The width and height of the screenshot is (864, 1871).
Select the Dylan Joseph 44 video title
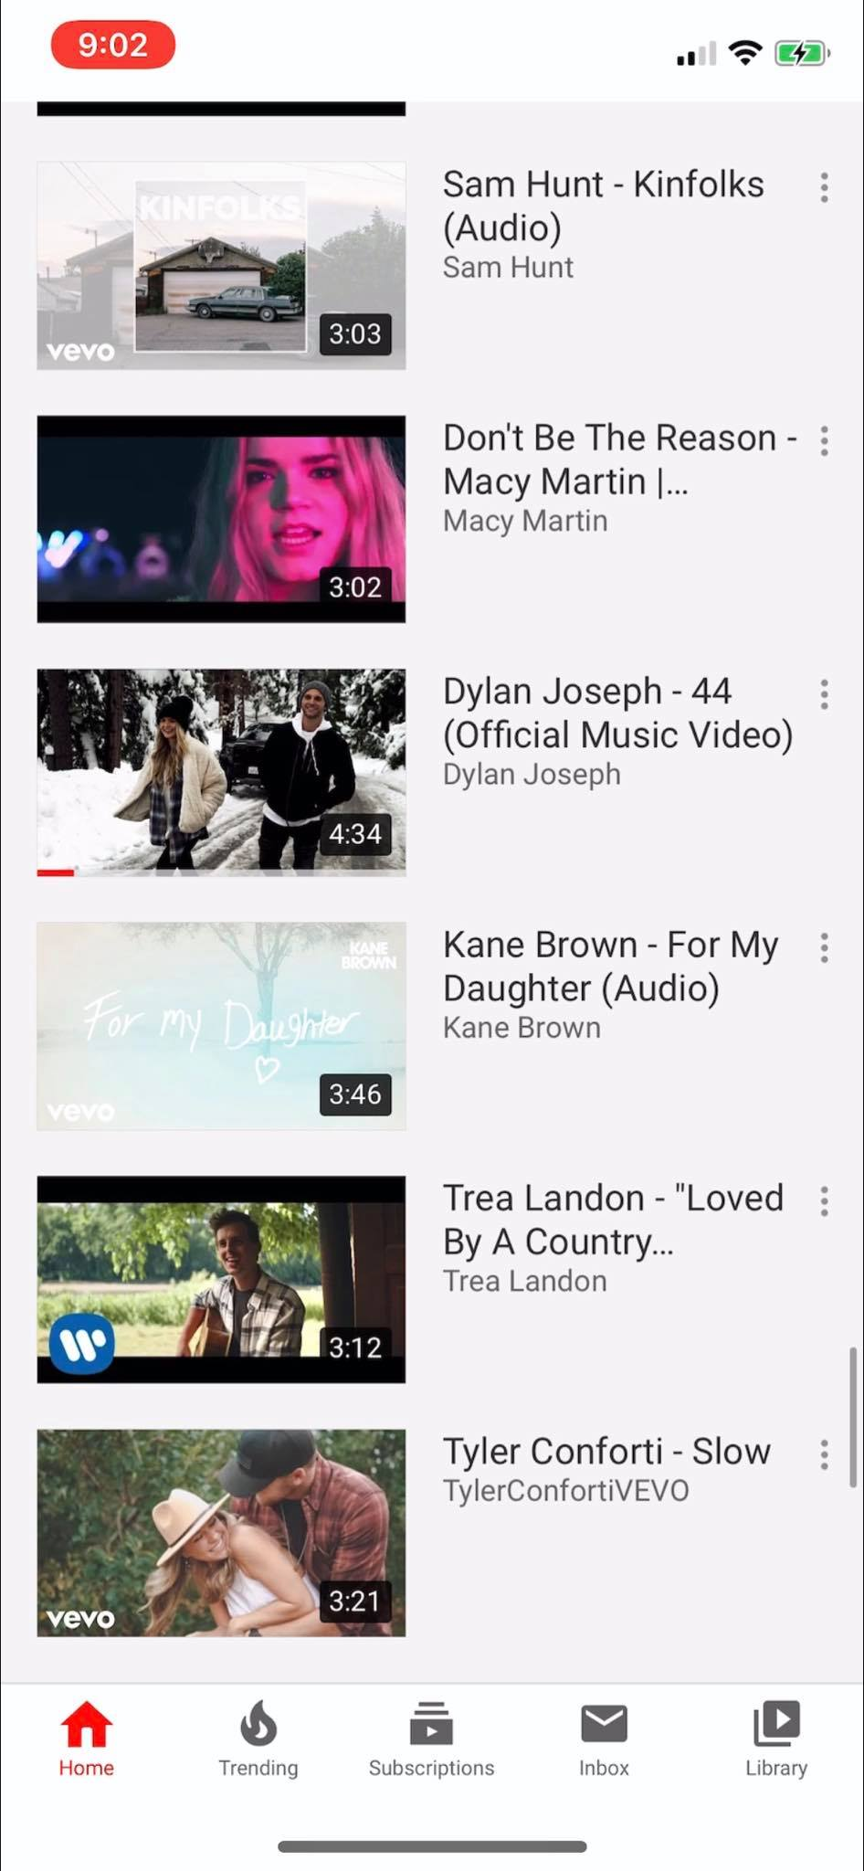click(x=618, y=713)
